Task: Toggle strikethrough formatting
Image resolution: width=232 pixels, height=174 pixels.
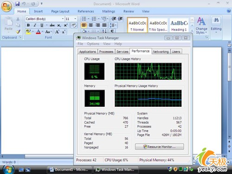Action: tap(52, 25)
